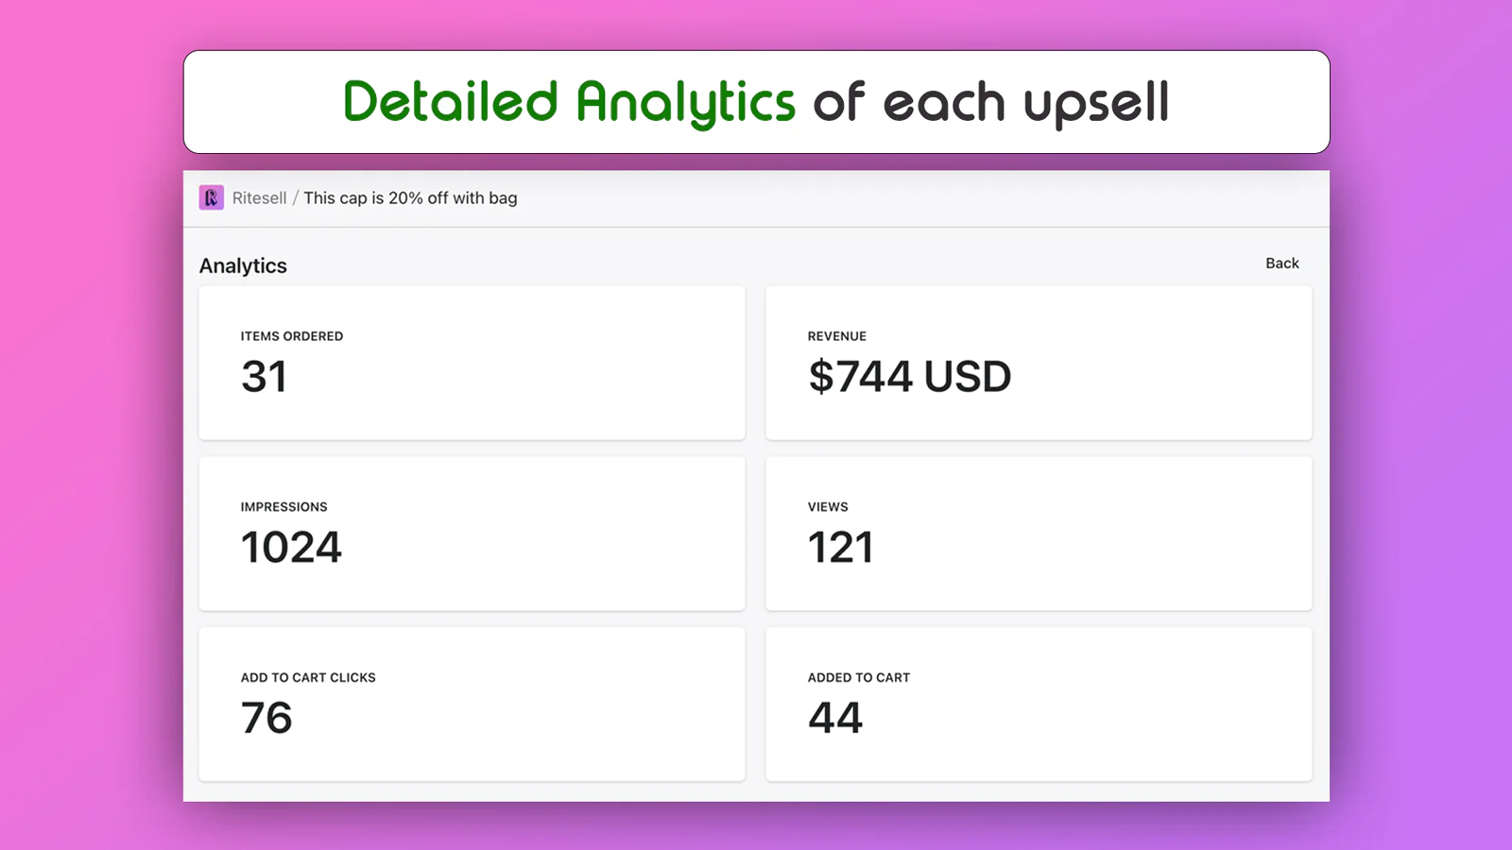
Task: Select the Views card
Action: click(1039, 534)
